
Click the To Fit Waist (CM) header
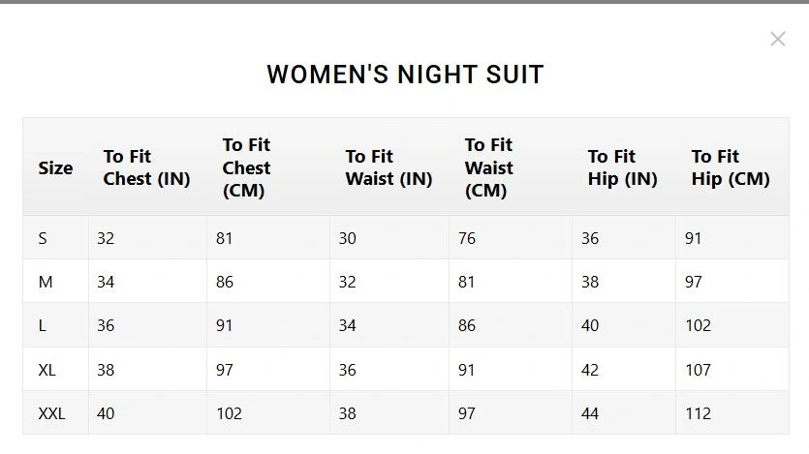[488, 167]
